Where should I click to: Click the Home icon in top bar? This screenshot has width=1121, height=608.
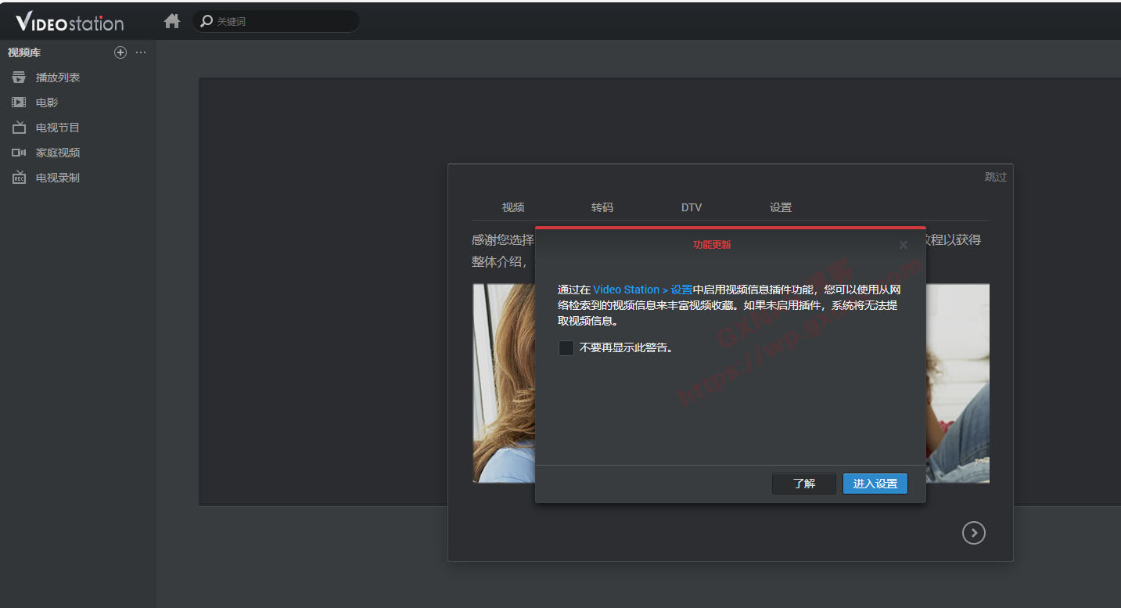click(x=172, y=22)
